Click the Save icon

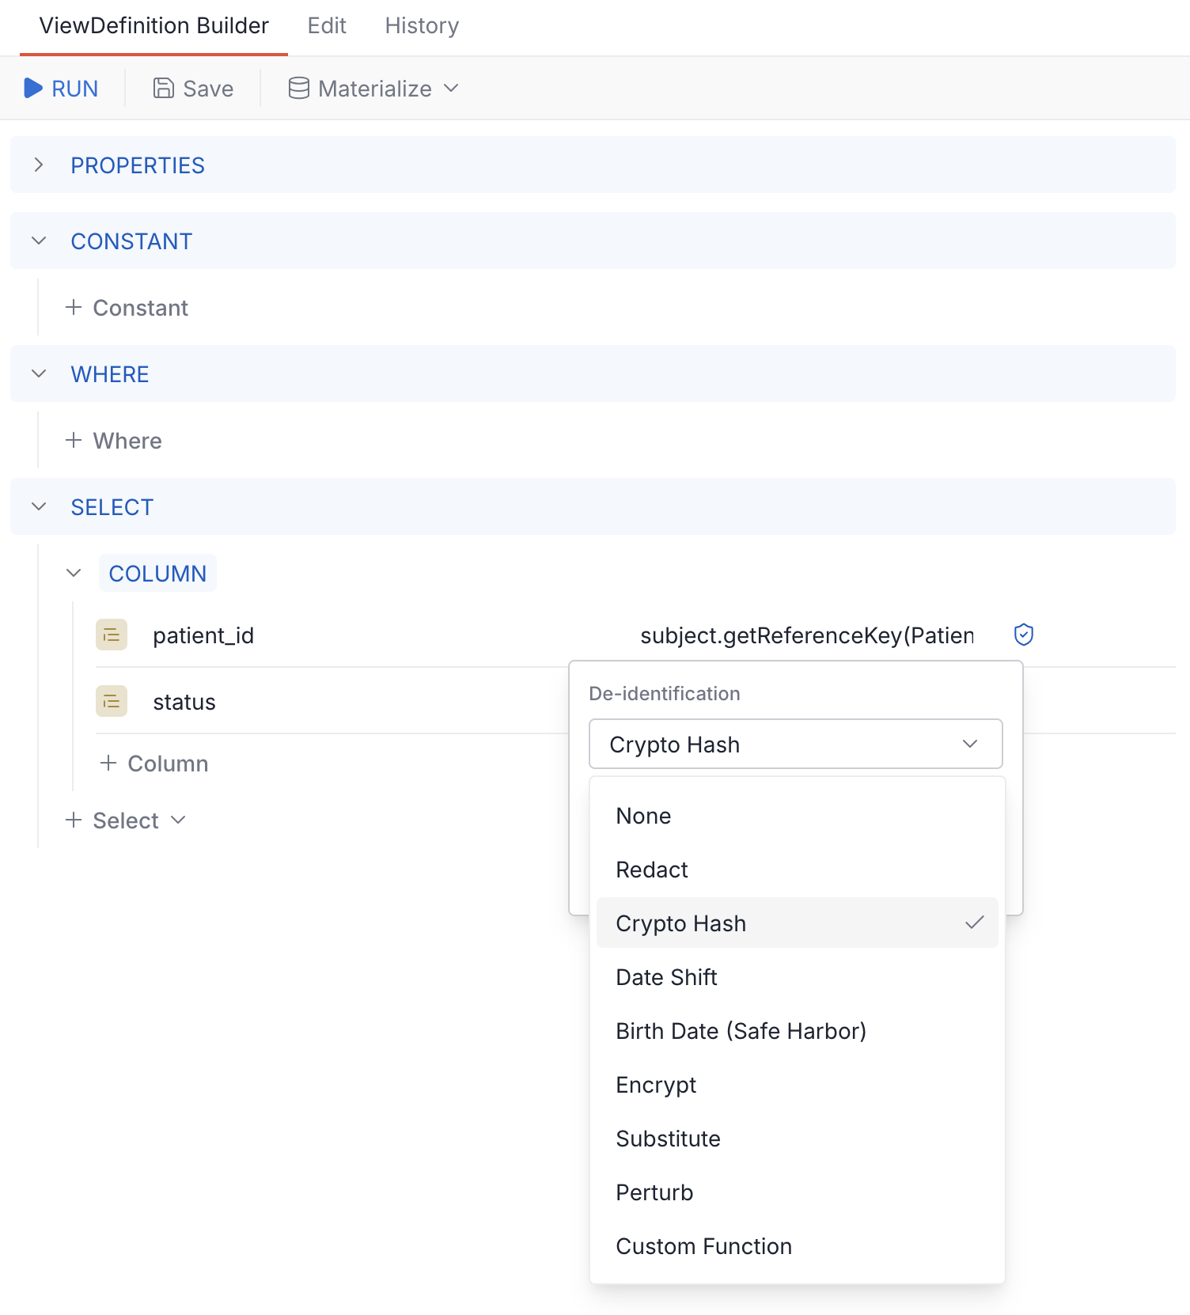click(x=162, y=88)
